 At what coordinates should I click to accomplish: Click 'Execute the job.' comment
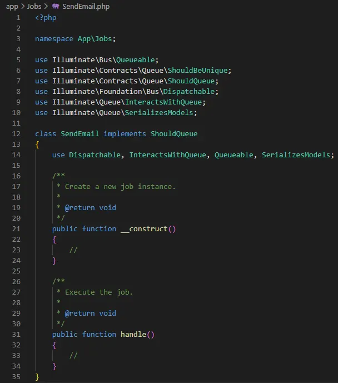click(99, 292)
